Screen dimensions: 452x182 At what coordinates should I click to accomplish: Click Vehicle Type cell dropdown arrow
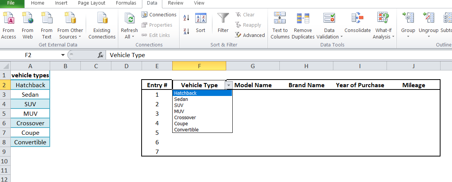pyautogui.click(x=229, y=85)
